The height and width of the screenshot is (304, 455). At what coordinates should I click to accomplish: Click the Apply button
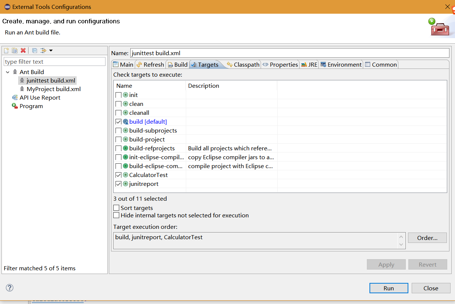[386, 264]
